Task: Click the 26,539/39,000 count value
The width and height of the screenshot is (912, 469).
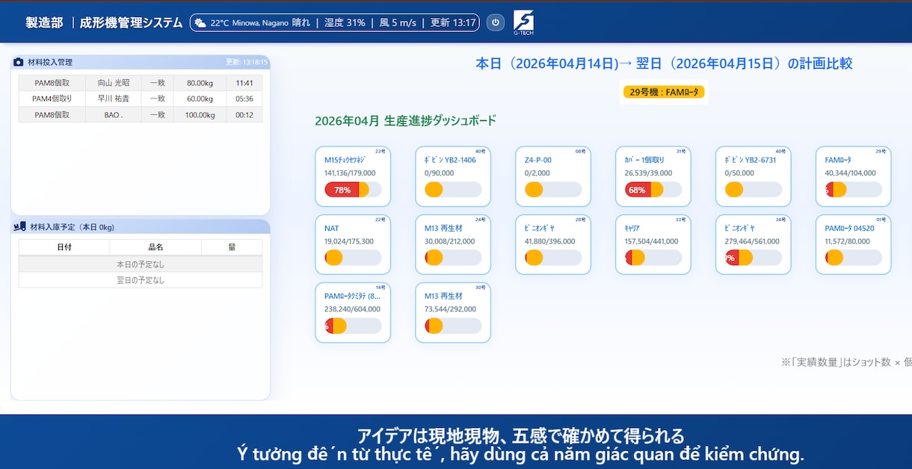Action: tap(648, 173)
